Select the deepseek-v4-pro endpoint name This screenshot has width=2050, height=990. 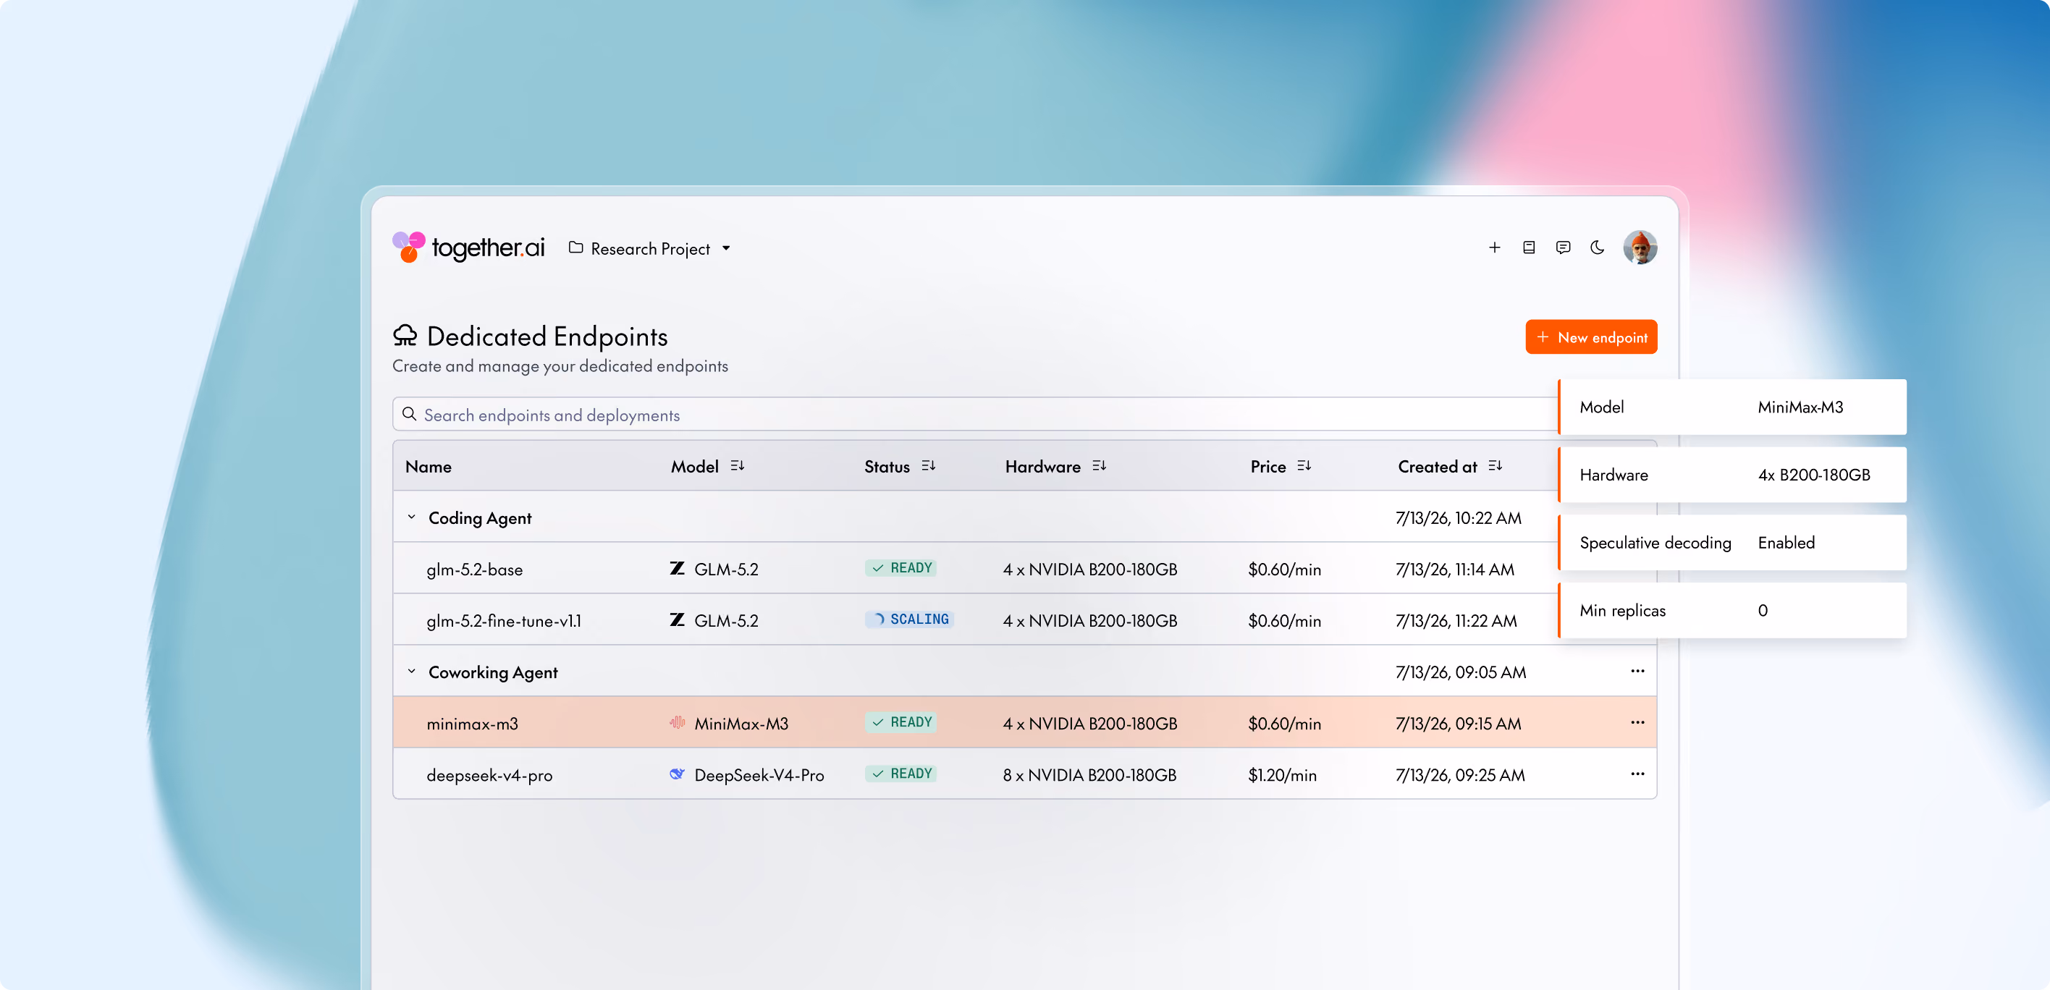coord(489,775)
